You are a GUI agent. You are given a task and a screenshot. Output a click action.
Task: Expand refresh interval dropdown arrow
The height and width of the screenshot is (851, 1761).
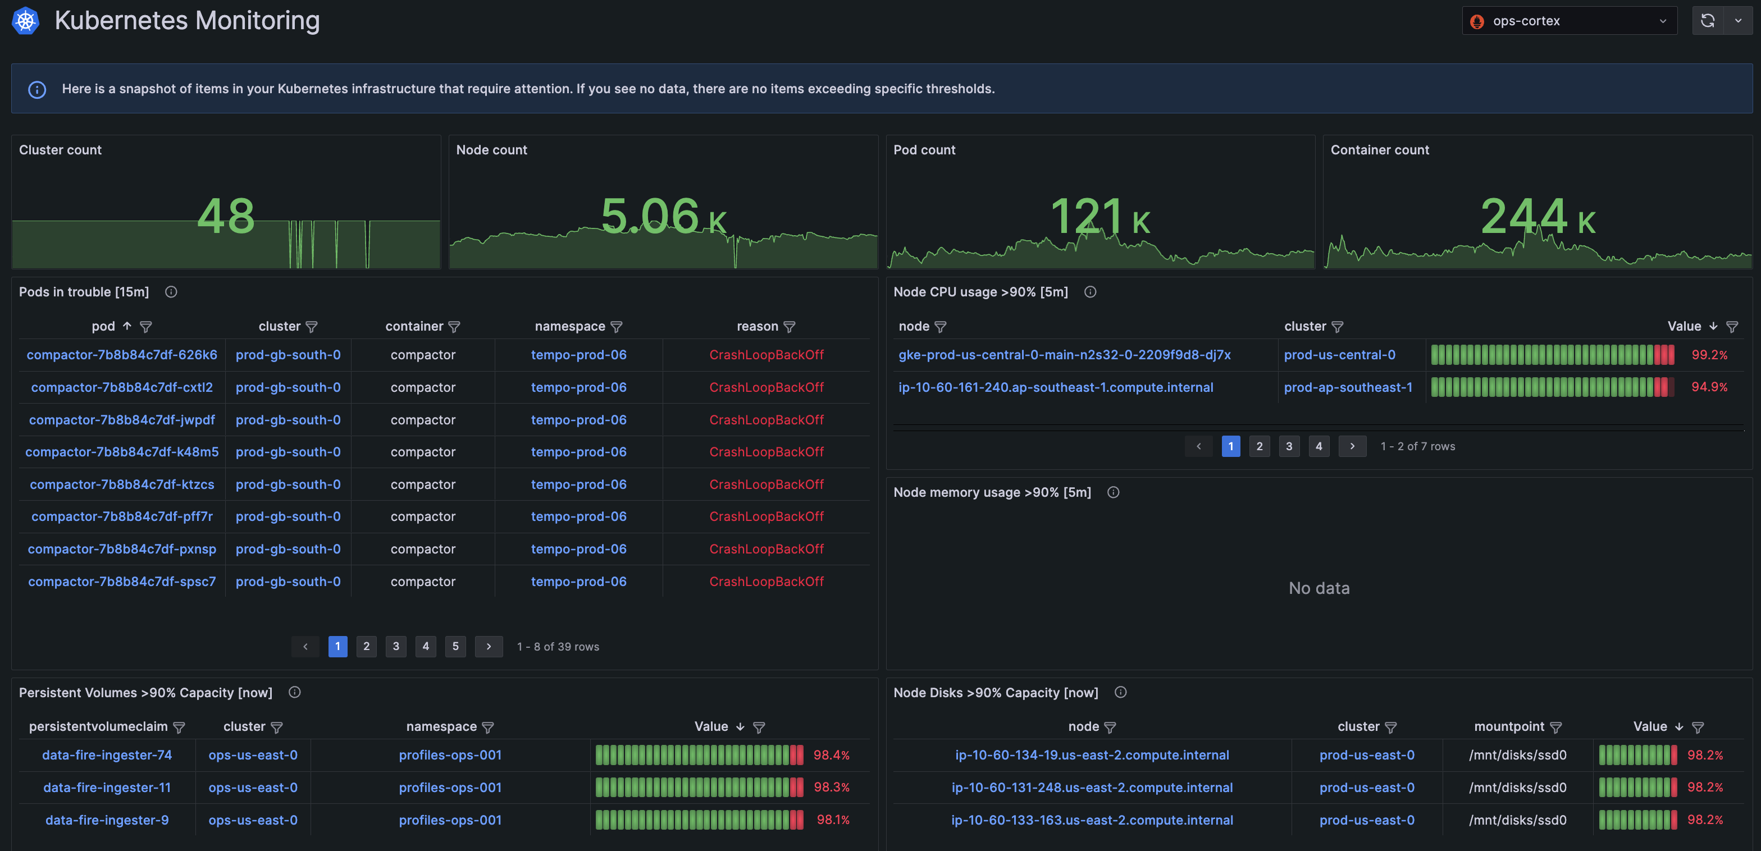click(x=1738, y=21)
